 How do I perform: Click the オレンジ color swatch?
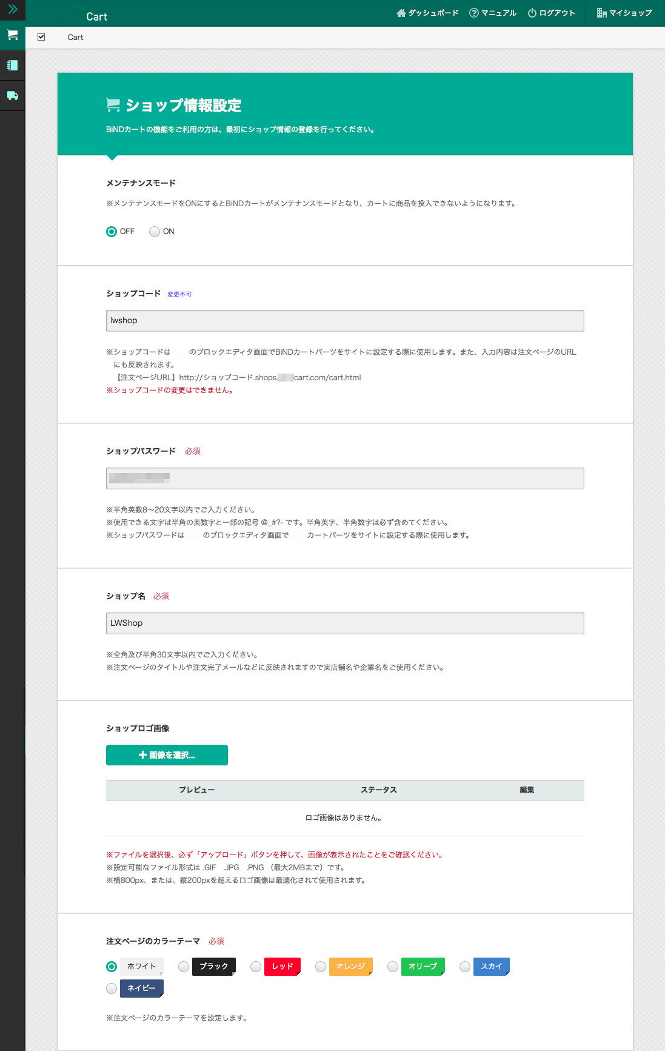[351, 967]
